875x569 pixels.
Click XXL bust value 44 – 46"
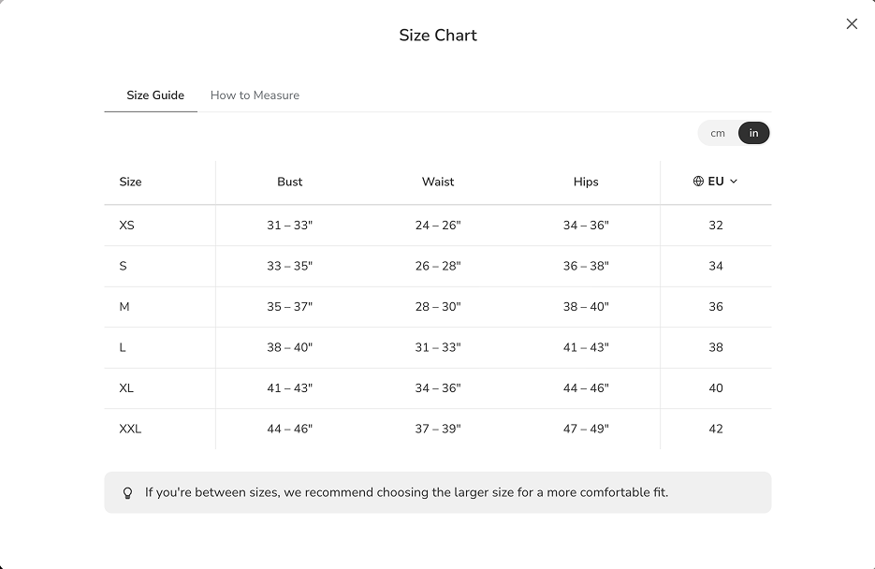[x=289, y=429]
